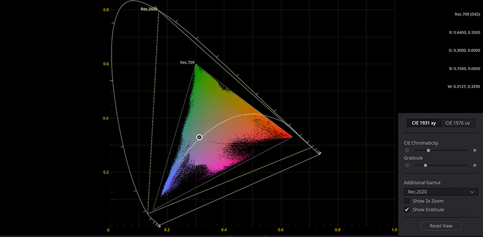483x237 pixels.
Task: Click the bright sun icon for CIE Chromaticity
Action: [475, 151]
